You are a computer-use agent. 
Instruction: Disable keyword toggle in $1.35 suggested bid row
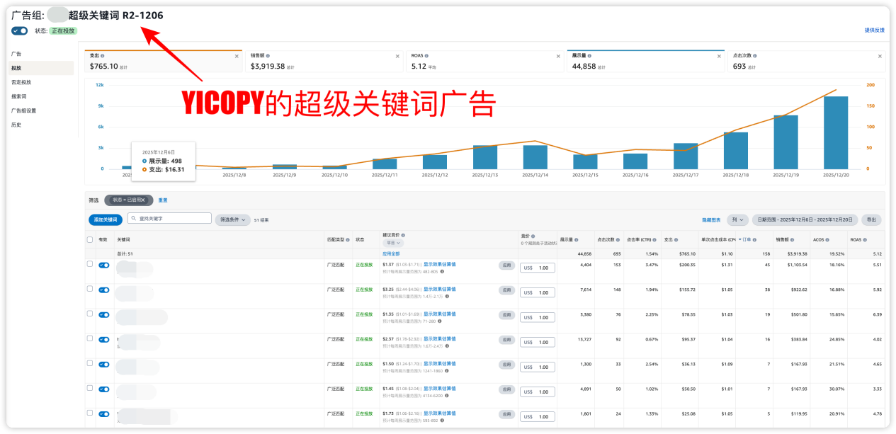pyautogui.click(x=104, y=314)
